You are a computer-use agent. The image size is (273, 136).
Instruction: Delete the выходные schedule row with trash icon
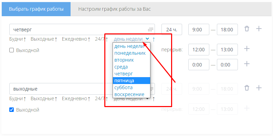click(247, 88)
